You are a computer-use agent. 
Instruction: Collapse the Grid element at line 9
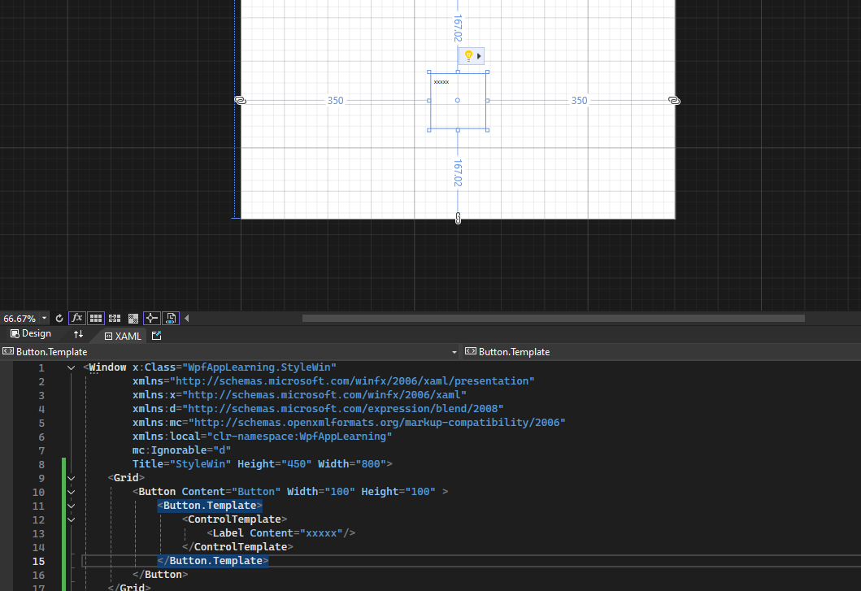coord(72,478)
